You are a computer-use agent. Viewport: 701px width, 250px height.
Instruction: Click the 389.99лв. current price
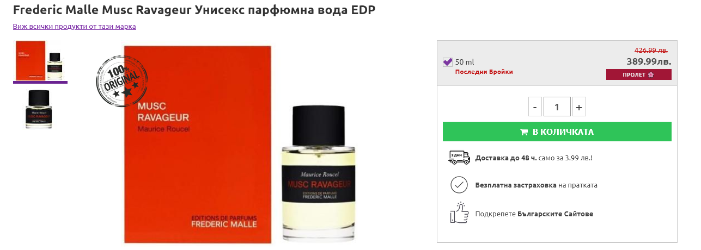point(649,62)
